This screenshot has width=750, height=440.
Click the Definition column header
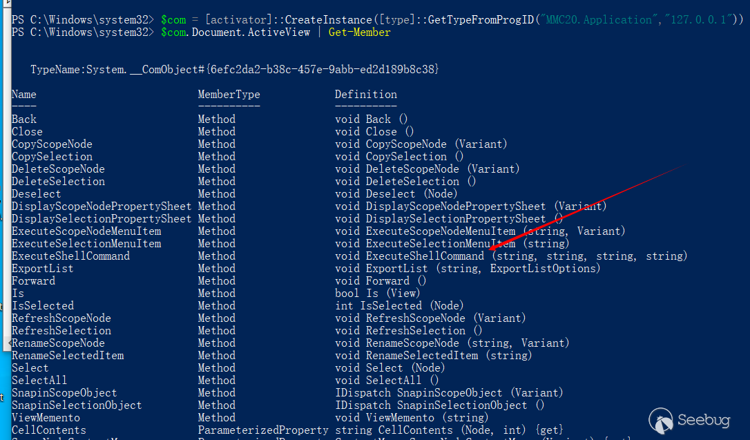(366, 94)
